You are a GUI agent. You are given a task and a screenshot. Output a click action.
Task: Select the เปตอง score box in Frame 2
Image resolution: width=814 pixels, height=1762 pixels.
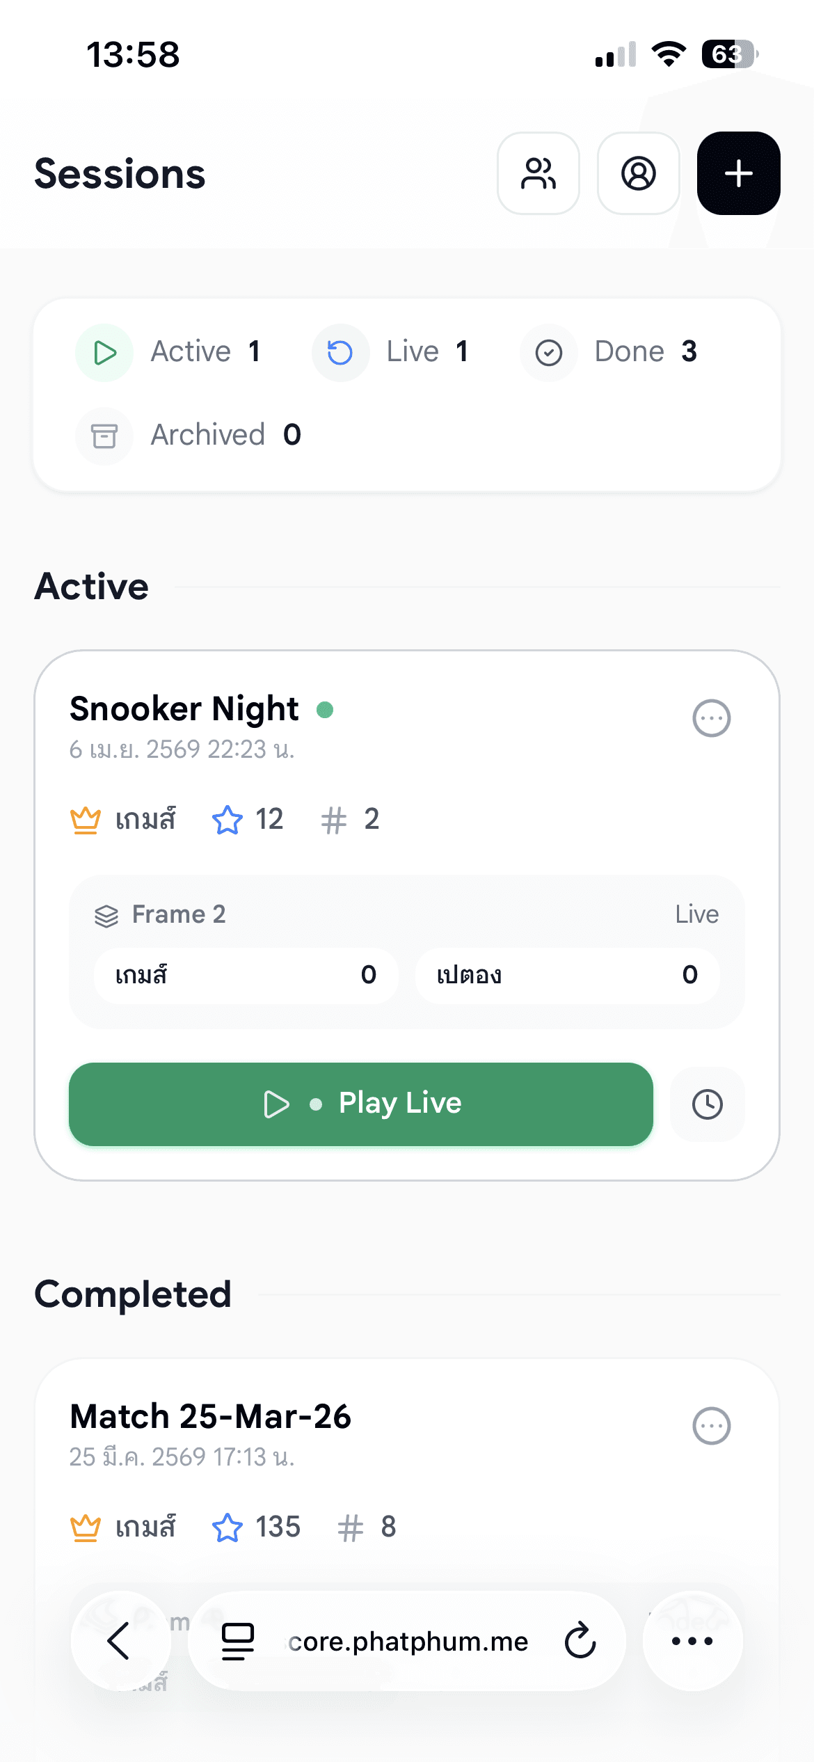(567, 975)
